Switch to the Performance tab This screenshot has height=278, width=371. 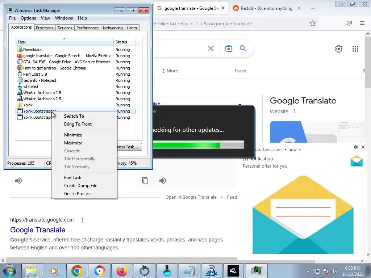click(88, 28)
